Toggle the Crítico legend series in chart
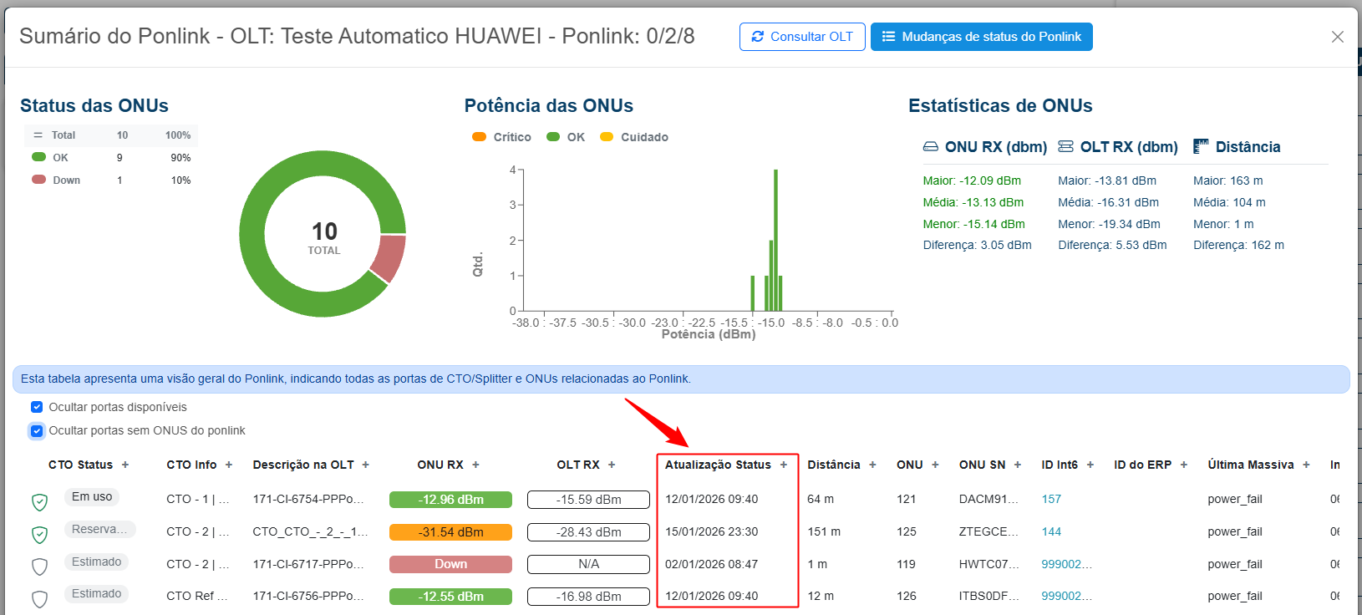Image resolution: width=1362 pixels, height=615 pixels. coord(501,137)
